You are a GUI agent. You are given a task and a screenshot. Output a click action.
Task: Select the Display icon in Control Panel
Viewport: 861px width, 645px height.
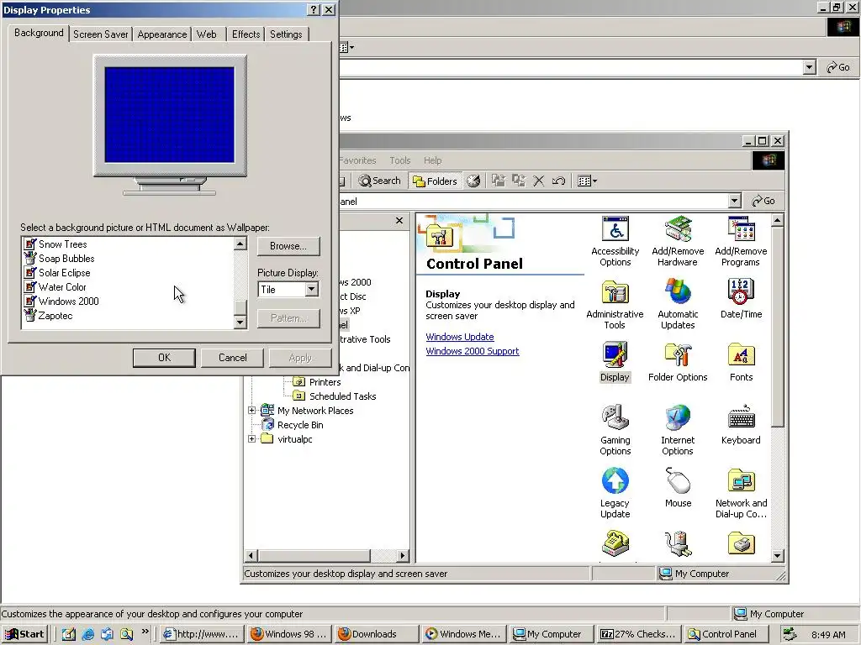tap(615, 362)
